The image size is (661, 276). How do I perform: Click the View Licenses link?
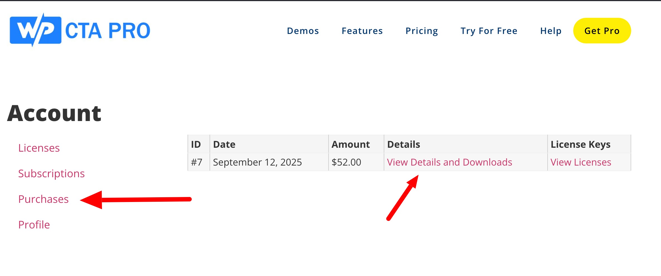coord(581,162)
